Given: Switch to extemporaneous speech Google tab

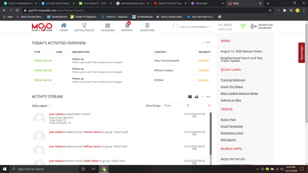Looking at the screenshot, I should (x=133, y=3).
